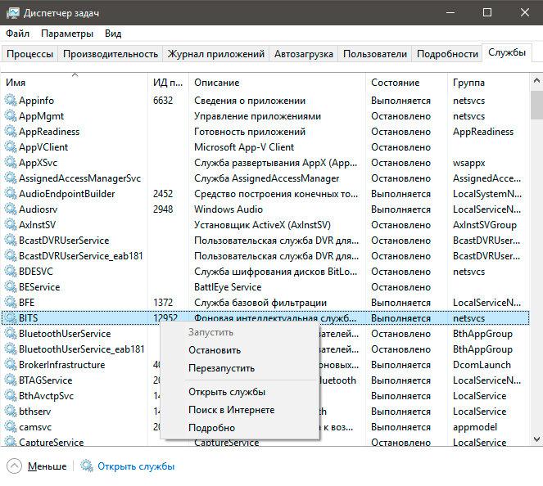Image resolution: width=543 pixels, height=486 pixels.
Task: Click gear icon of BluetoothUserService_eab181
Action: (11, 349)
